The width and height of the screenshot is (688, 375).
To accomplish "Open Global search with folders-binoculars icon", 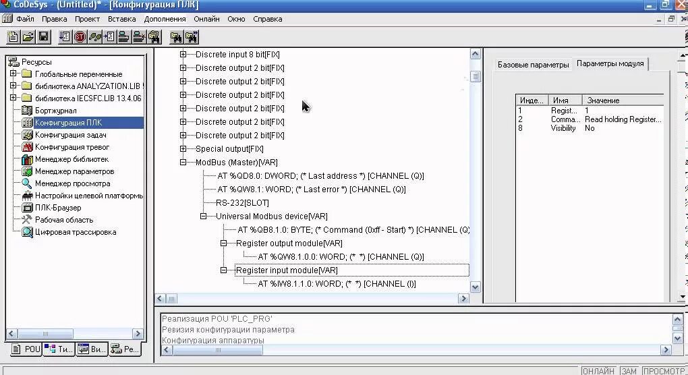I will (154, 37).
